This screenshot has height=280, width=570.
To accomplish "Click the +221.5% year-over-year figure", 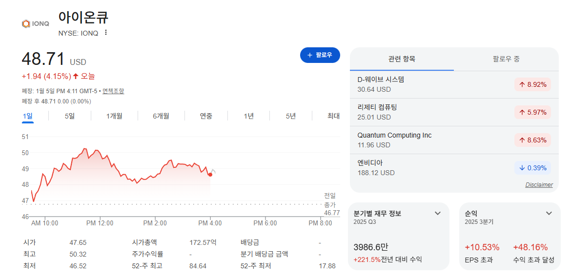I will coord(367,260).
